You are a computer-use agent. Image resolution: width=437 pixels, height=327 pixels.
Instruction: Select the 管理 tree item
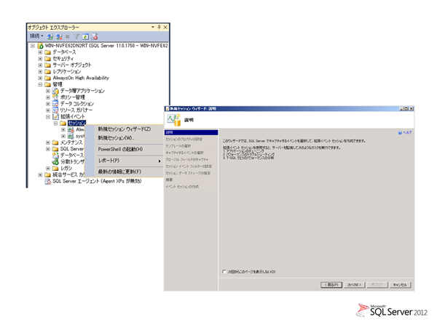pos(58,84)
